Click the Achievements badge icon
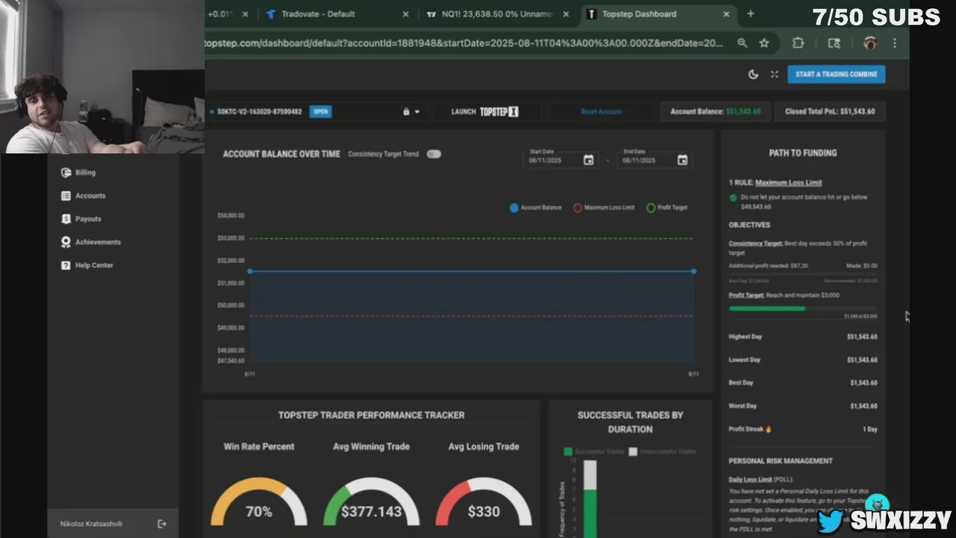956x538 pixels. point(66,242)
